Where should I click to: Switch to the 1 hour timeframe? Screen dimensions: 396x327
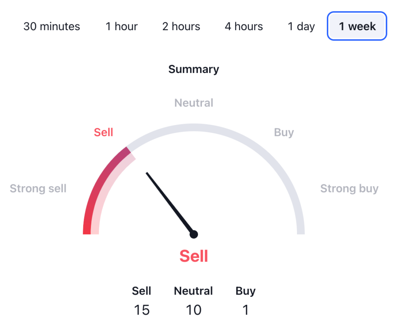[122, 27]
